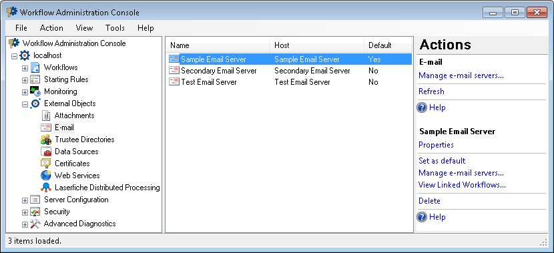Click the Test Email Server row icon
The height and width of the screenshot is (253, 554).
174,82
